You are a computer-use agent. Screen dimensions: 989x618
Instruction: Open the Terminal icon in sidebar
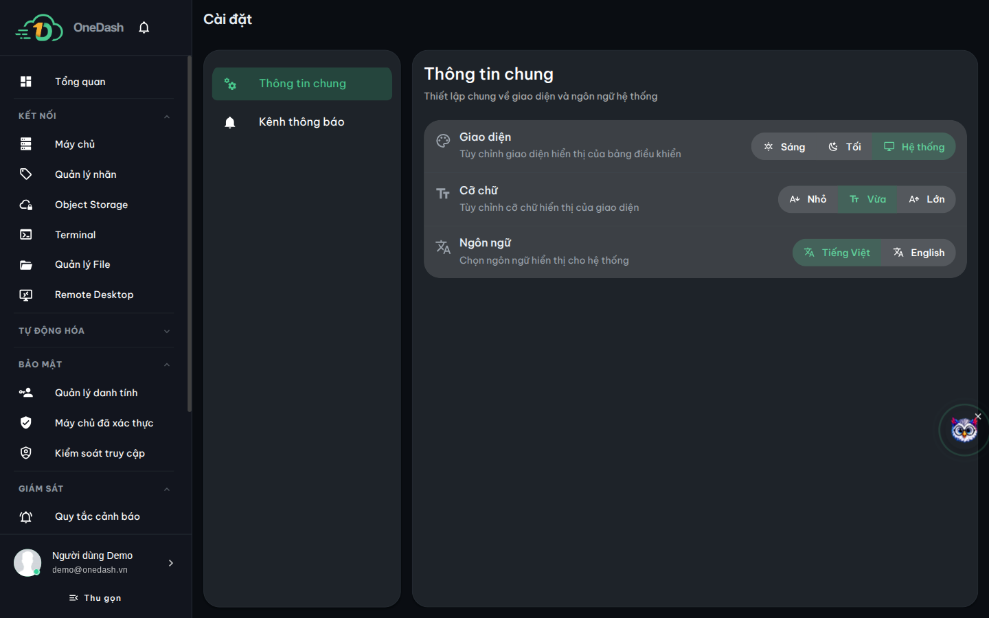point(26,235)
